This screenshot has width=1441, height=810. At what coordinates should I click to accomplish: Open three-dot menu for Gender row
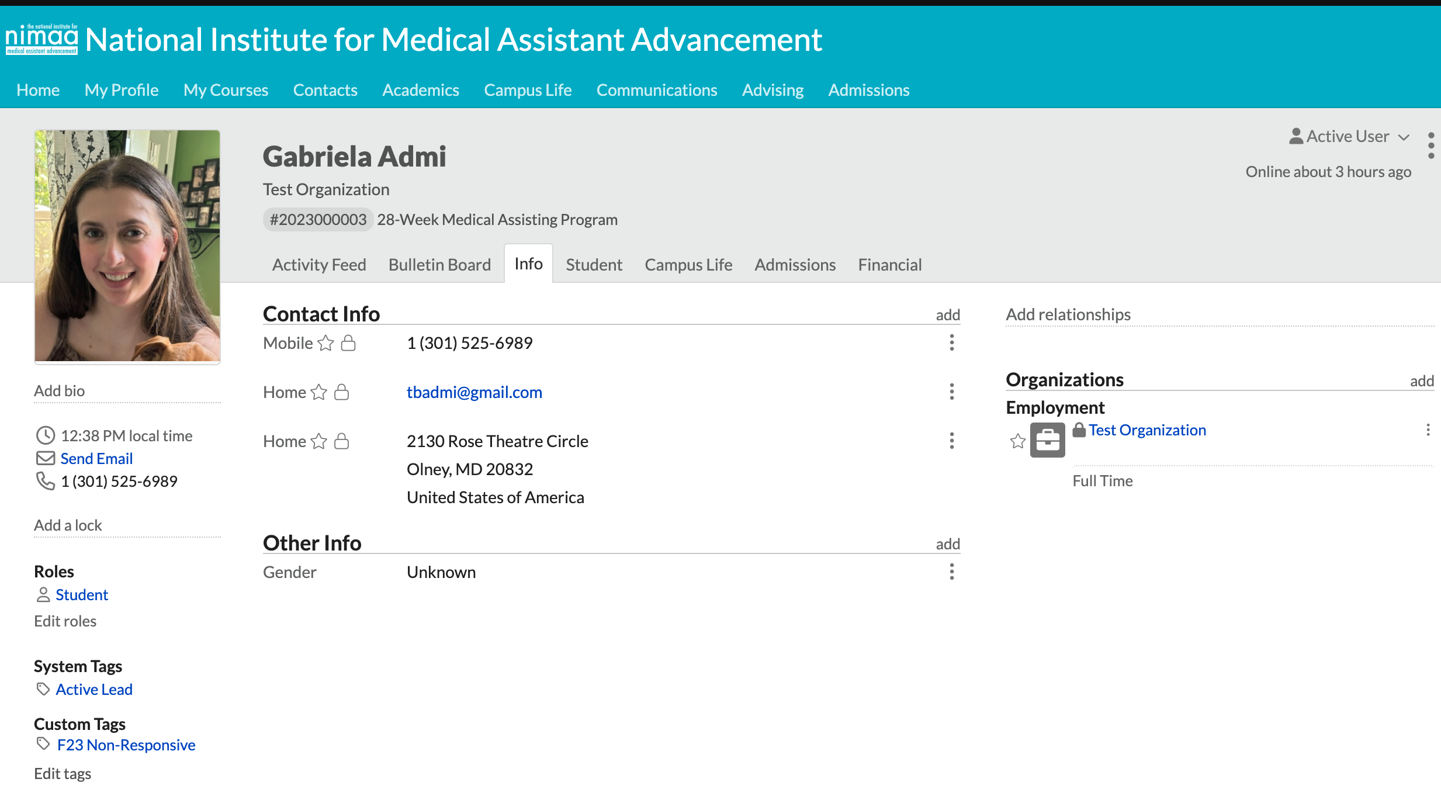point(951,572)
